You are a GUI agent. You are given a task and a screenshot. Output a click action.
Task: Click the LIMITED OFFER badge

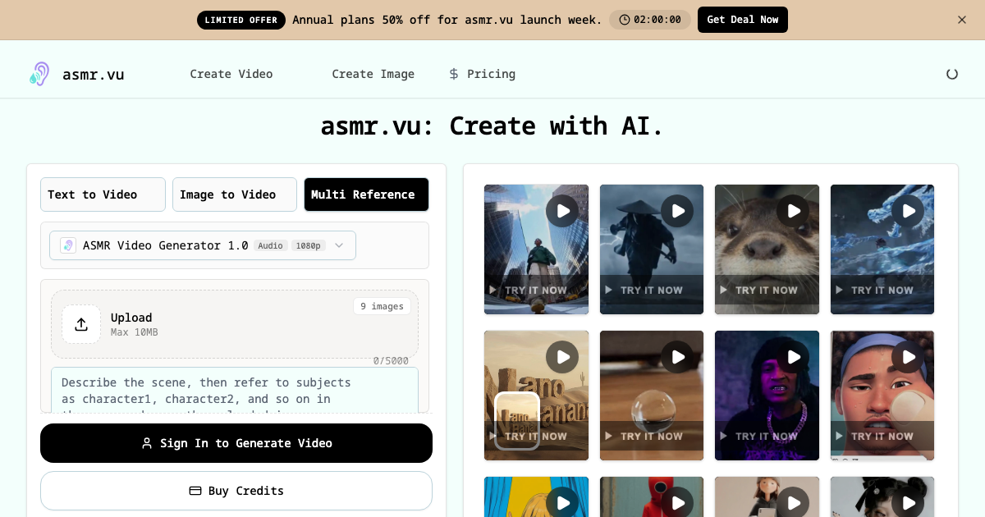[x=241, y=20]
